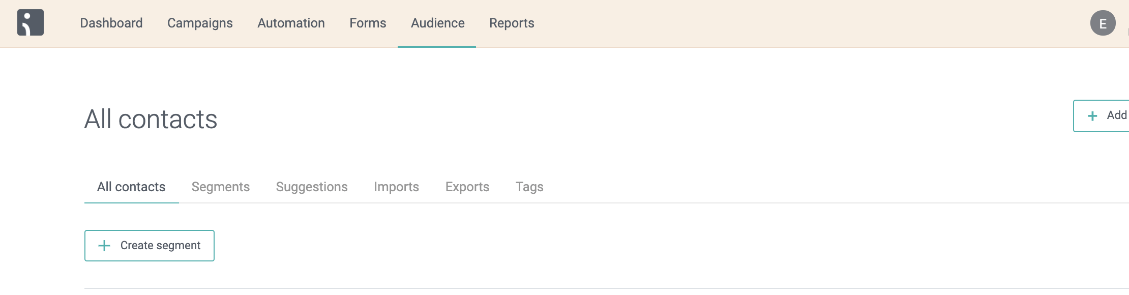Switch to the Segments tab

pos(221,187)
